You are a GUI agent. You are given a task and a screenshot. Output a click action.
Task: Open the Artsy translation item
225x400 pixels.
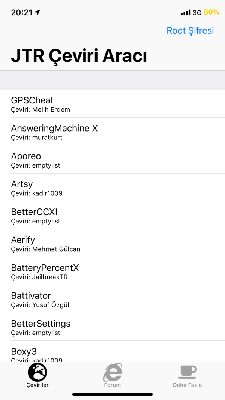pos(112,187)
